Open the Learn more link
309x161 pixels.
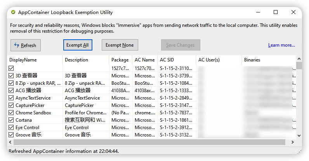coord(281,45)
